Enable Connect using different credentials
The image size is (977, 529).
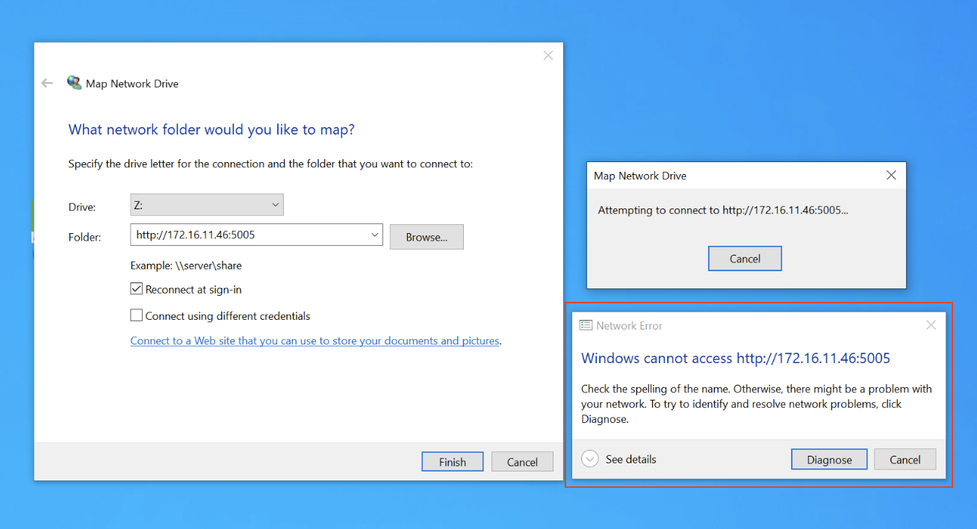click(x=136, y=315)
